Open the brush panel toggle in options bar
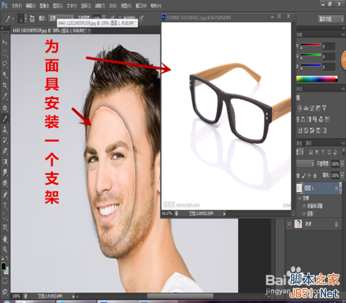The height and width of the screenshot is (303, 346). pos(33,19)
